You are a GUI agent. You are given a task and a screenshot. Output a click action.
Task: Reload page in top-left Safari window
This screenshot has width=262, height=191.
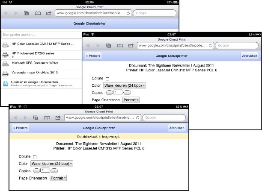128,13
